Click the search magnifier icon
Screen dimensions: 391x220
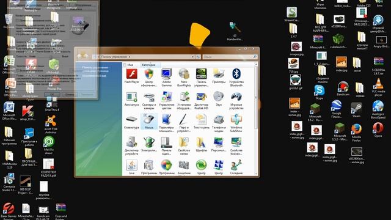point(255,57)
